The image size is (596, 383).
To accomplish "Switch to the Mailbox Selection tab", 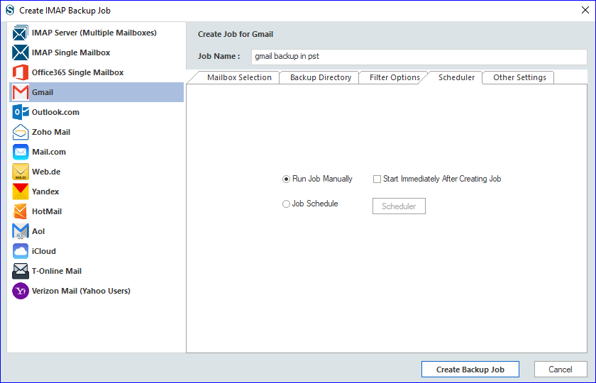I will coord(239,77).
